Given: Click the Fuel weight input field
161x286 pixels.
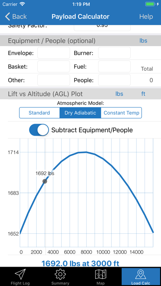Looking at the screenshot, I should (x=114, y=67).
